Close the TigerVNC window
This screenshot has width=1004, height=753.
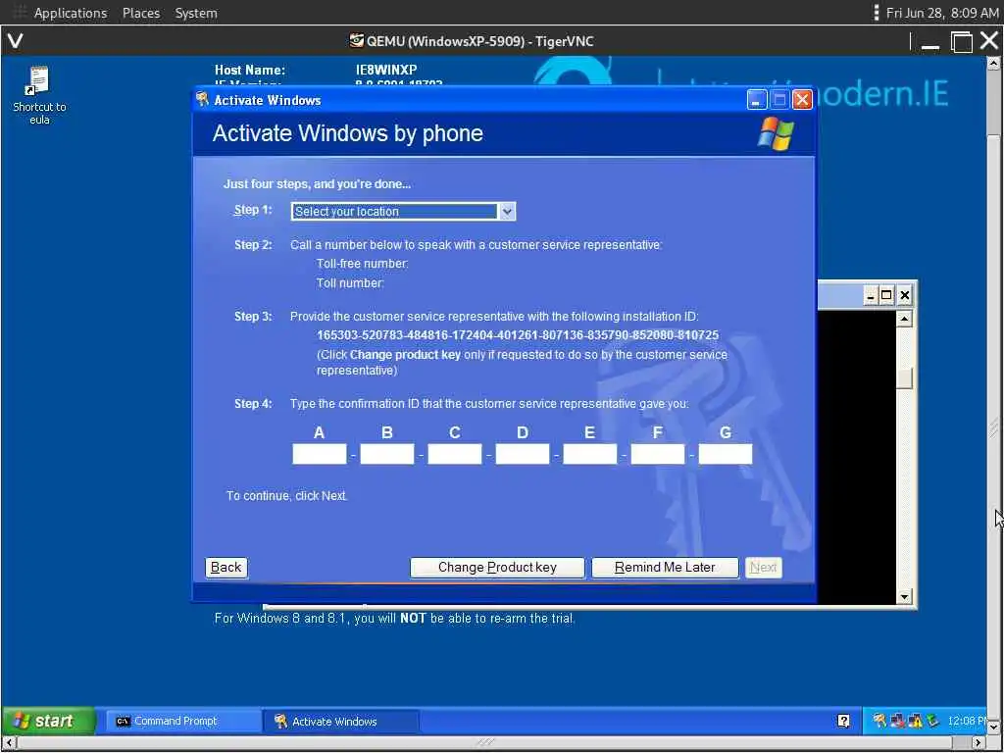[989, 41]
